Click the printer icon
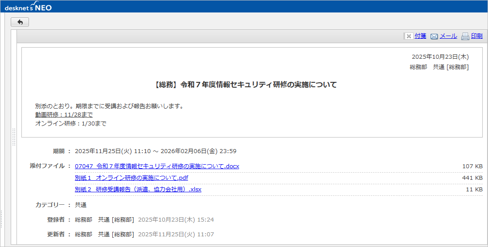The width and height of the screenshot is (488, 247). (x=465, y=36)
